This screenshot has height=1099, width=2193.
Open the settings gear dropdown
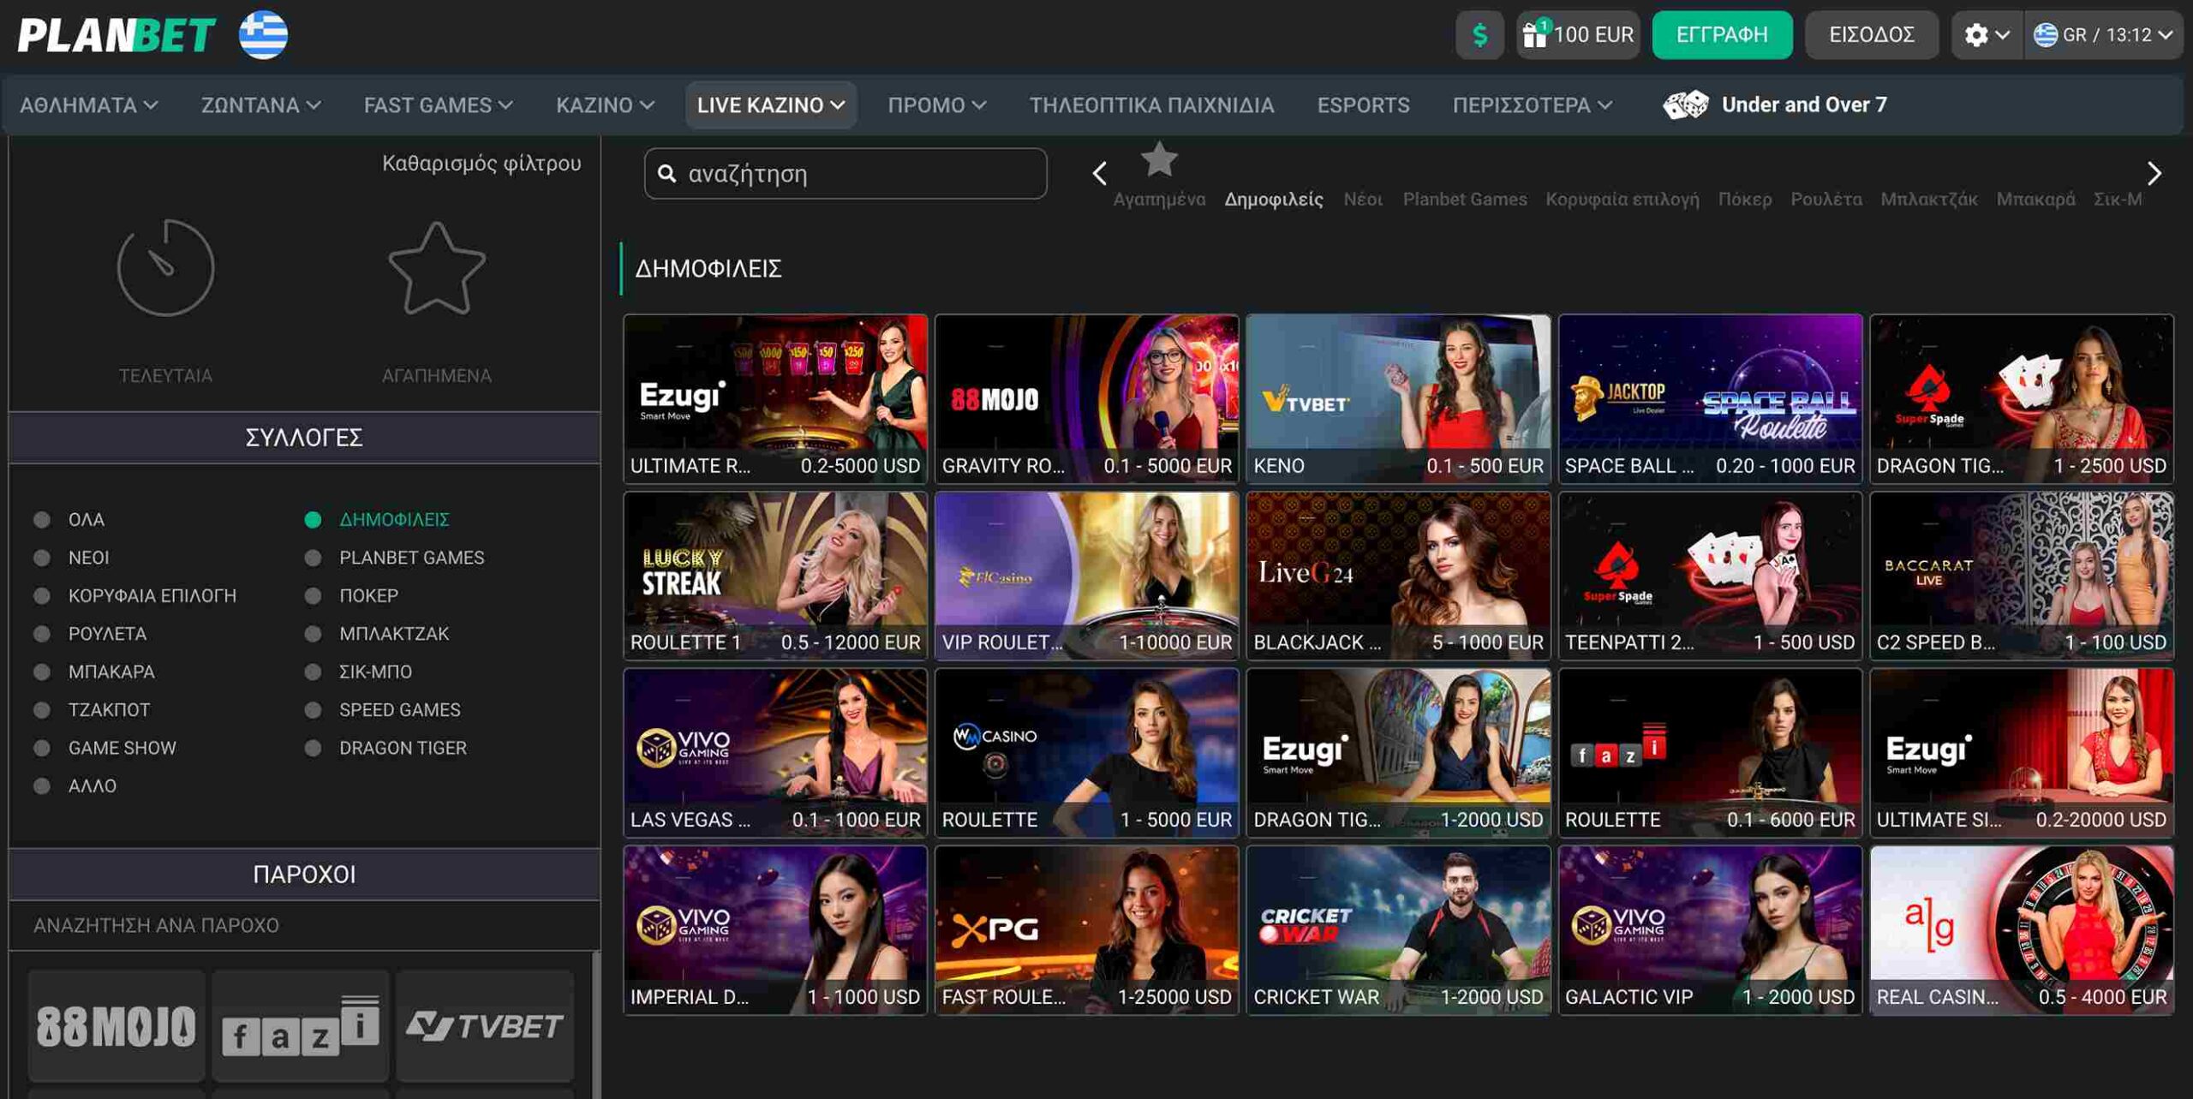(1986, 35)
